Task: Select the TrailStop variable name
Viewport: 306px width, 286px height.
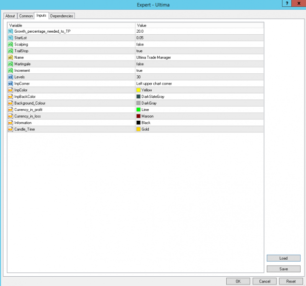Action: point(21,51)
